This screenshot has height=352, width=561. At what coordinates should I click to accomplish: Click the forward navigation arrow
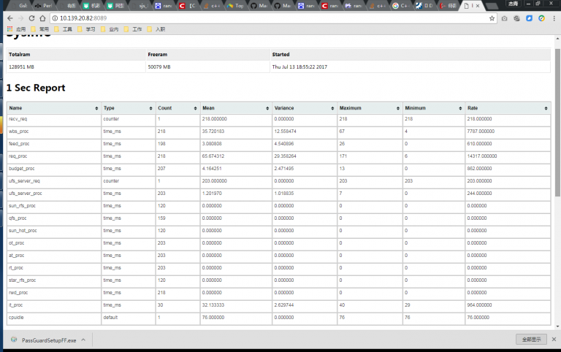point(20,18)
